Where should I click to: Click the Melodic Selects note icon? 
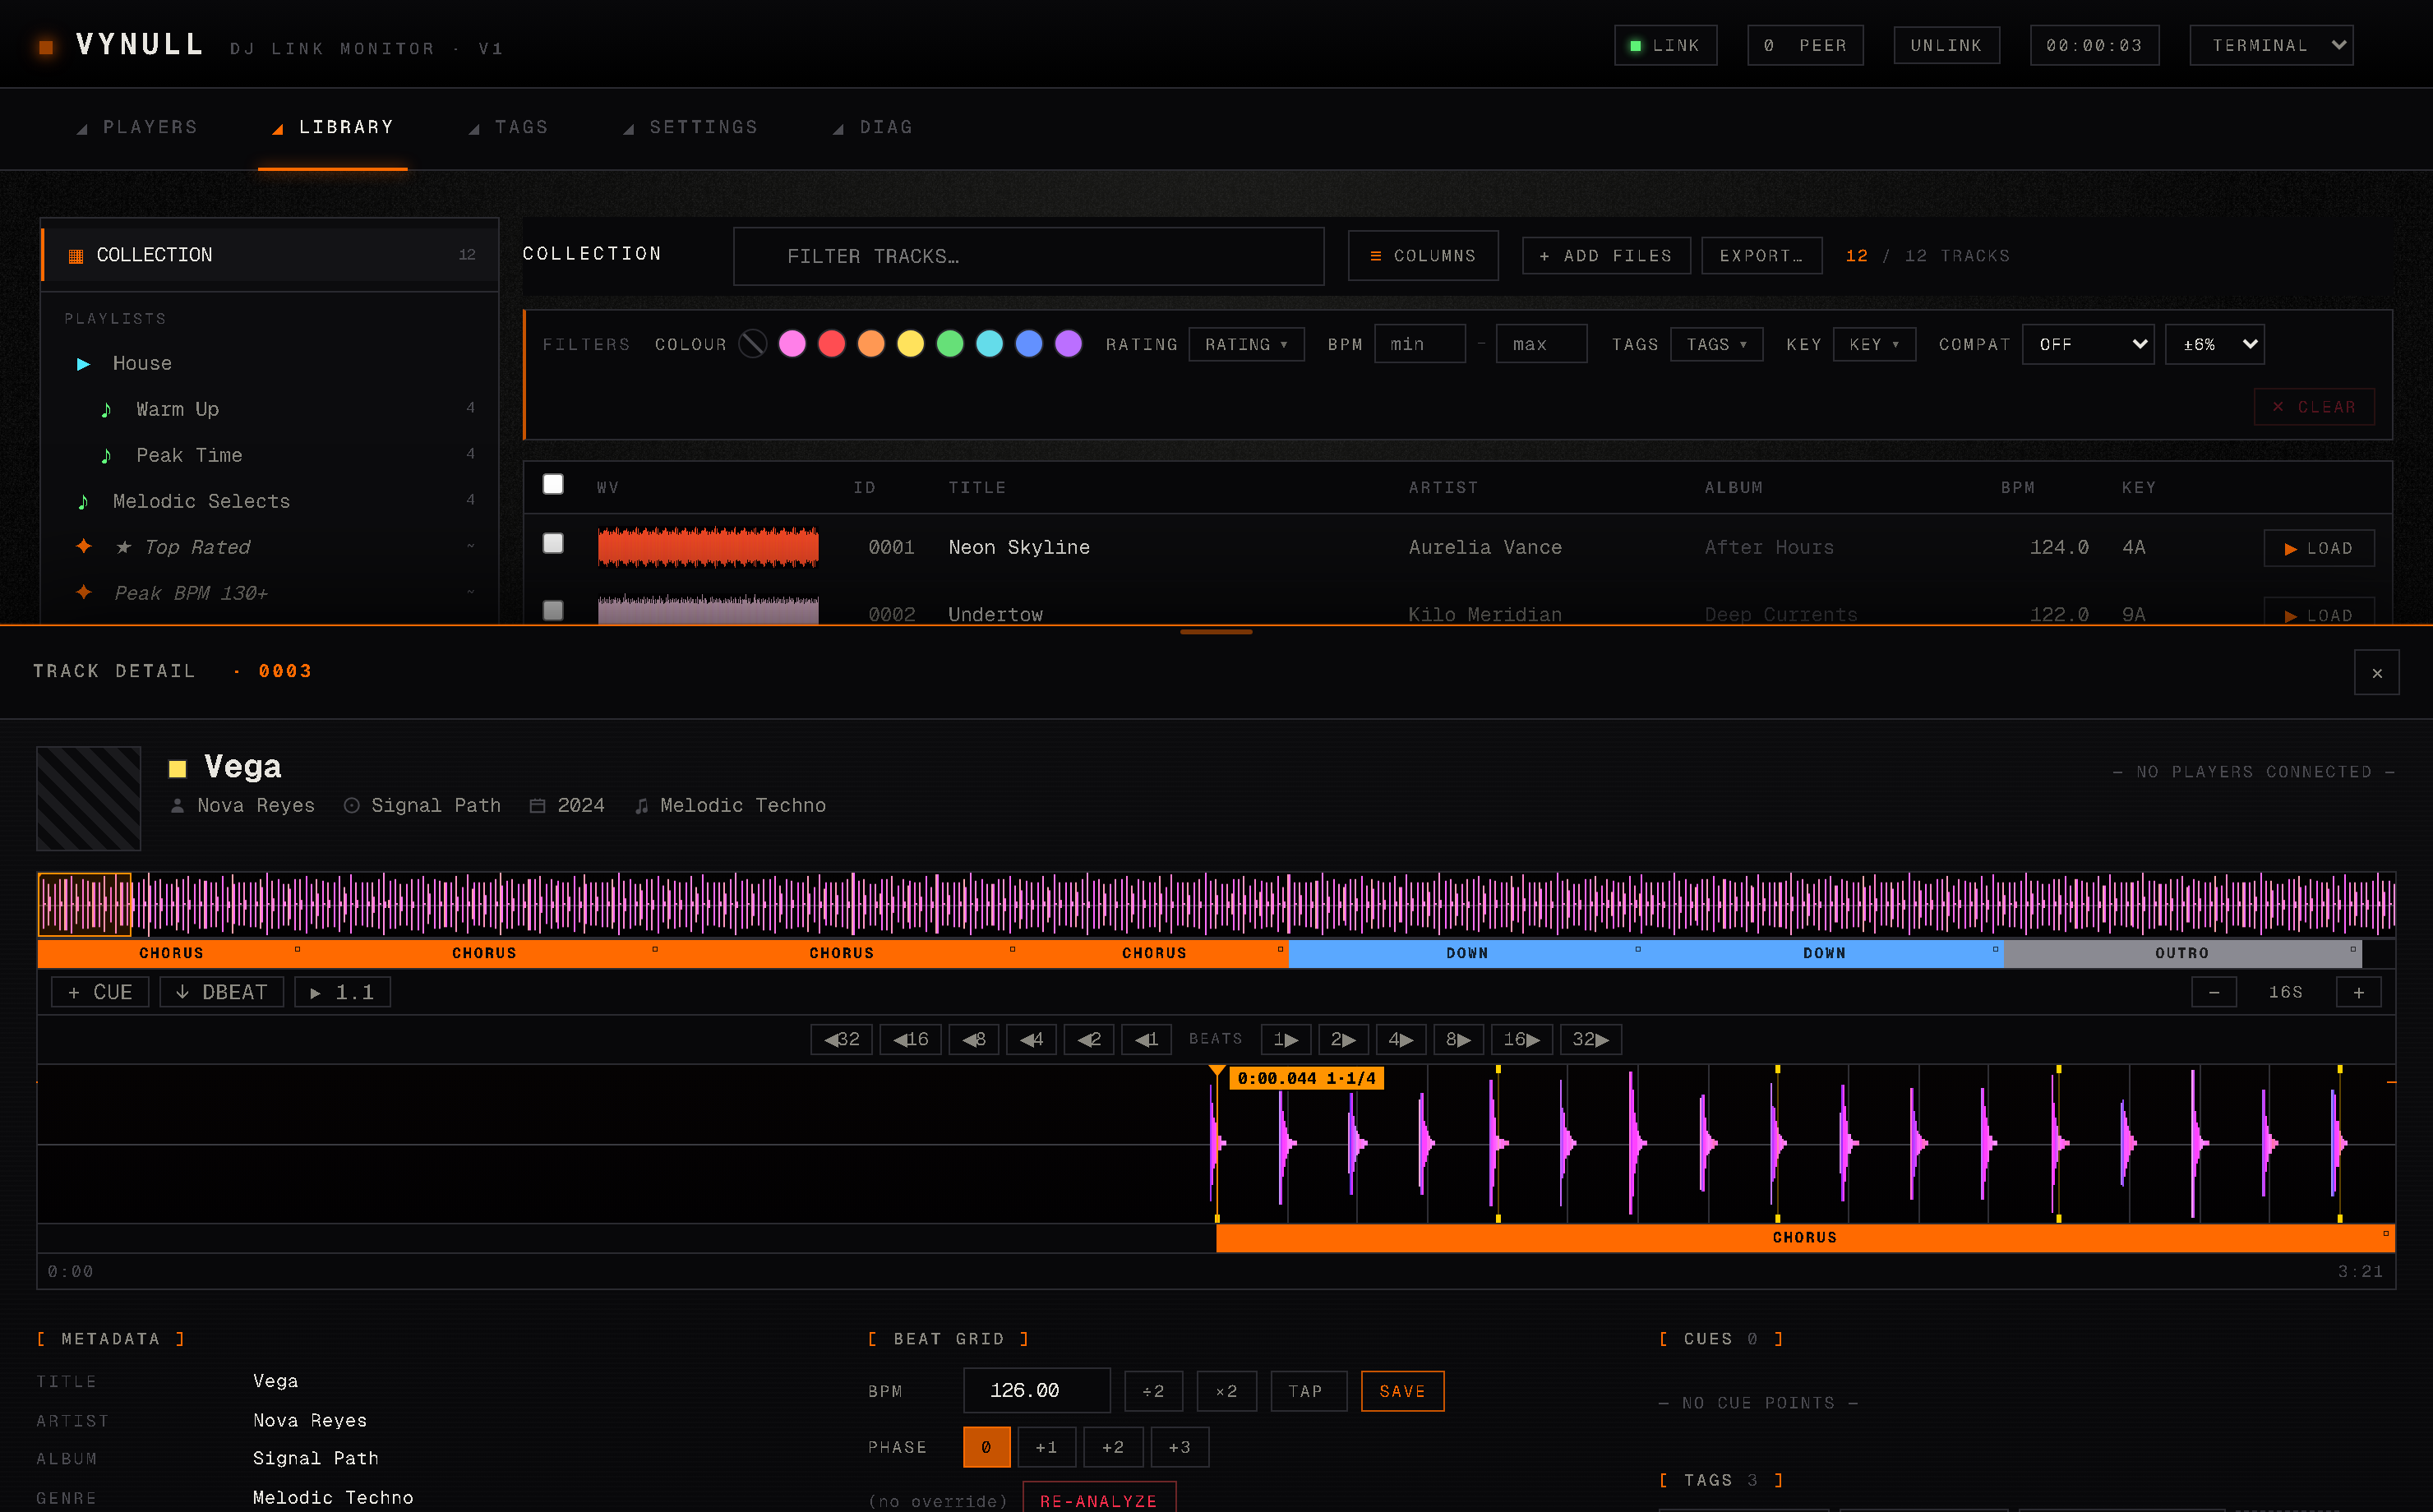[x=83, y=502]
